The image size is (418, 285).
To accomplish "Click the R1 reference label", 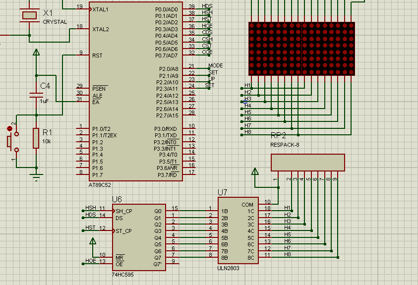I will pos(47,132).
